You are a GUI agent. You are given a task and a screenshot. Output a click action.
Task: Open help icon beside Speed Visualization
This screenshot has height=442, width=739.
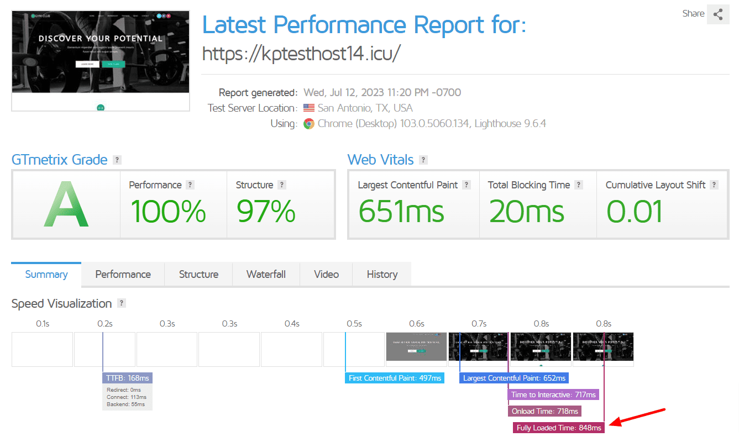(x=122, y=303)
